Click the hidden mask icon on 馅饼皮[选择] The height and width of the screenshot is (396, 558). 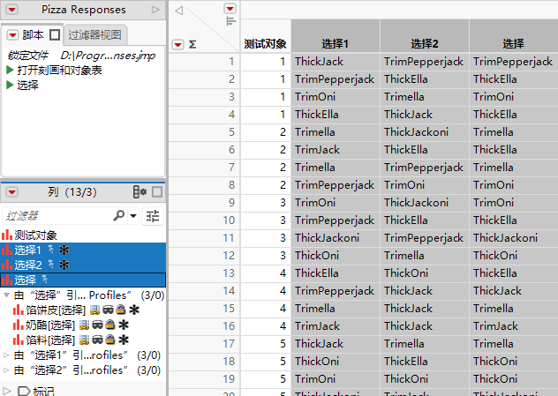click(109, 310)
